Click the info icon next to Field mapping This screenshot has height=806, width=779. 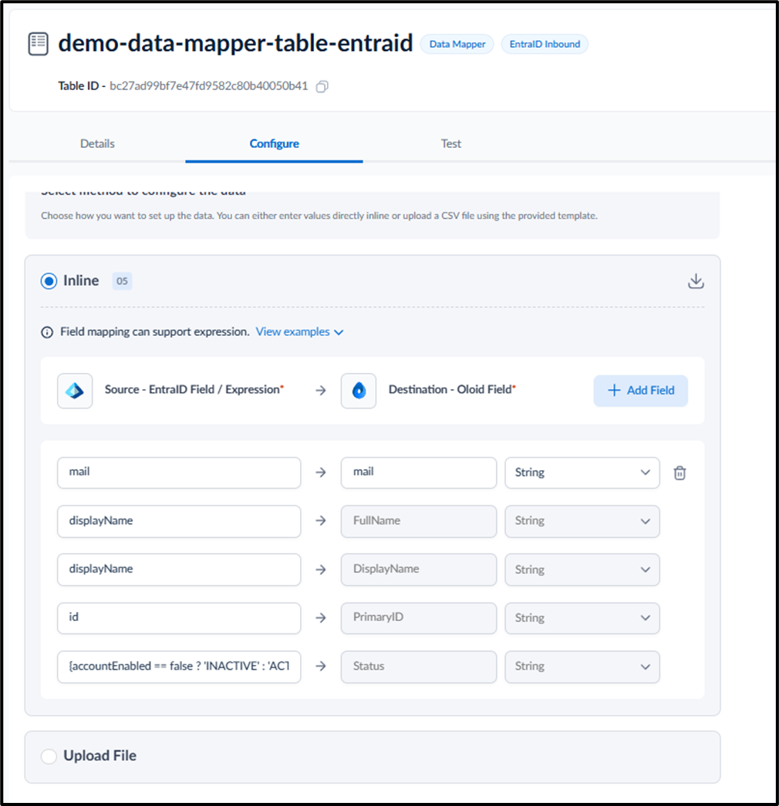[x=47, y=332]
